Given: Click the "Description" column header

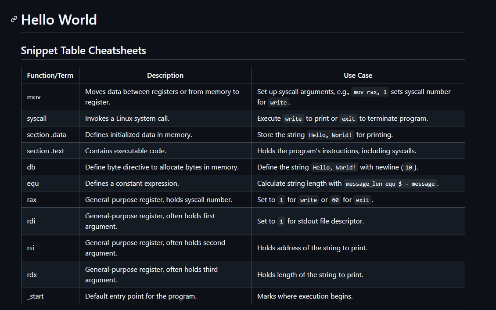Looking at the screenshot, I should [165, 76].
